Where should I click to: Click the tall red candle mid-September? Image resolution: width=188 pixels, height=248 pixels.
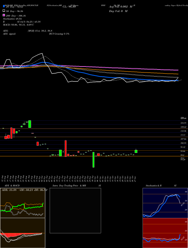[x=65, y=148]
